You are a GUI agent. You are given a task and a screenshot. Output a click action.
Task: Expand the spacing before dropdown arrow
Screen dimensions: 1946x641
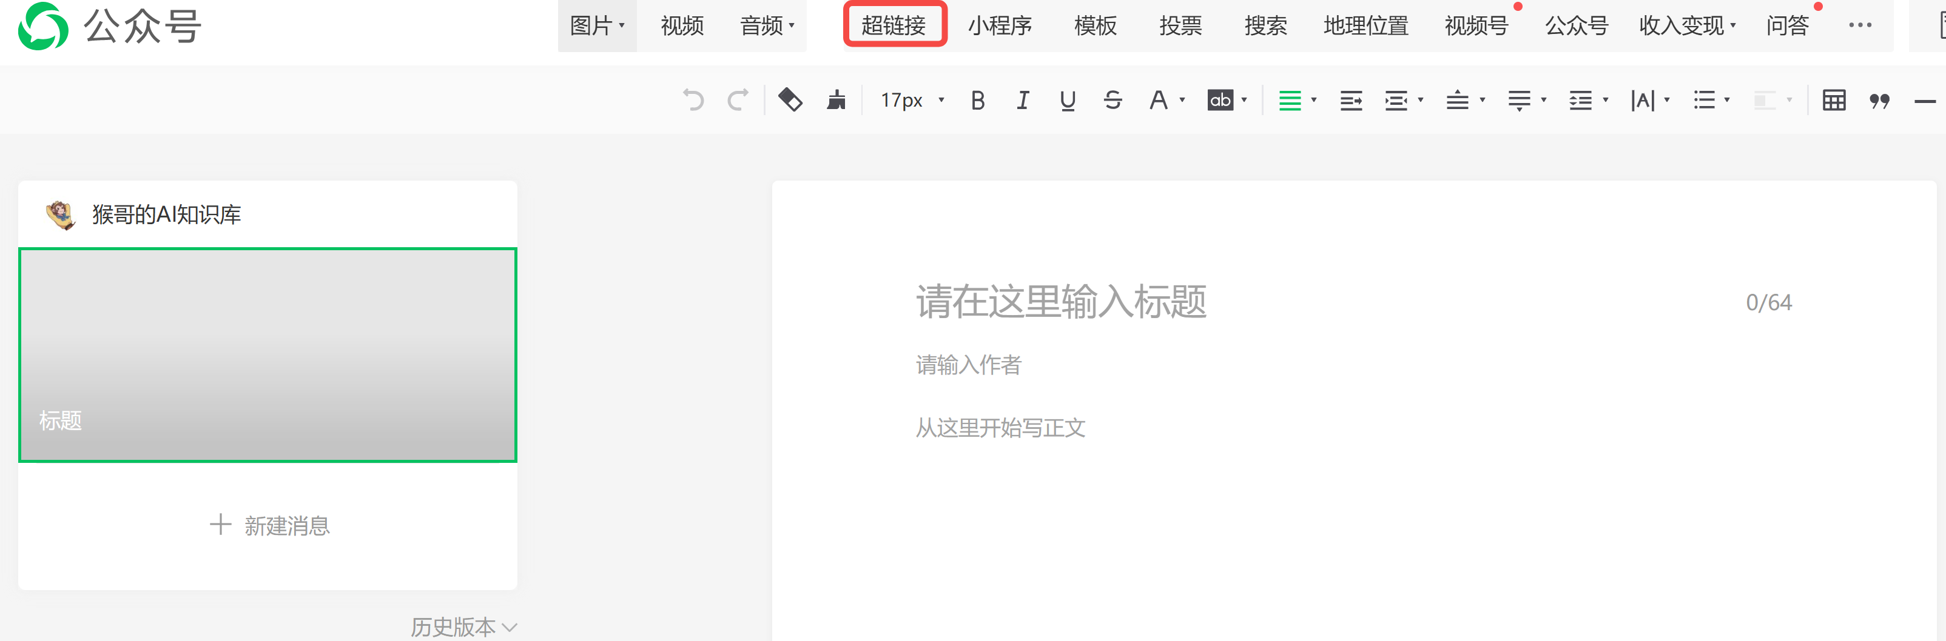coord(1482,101)
